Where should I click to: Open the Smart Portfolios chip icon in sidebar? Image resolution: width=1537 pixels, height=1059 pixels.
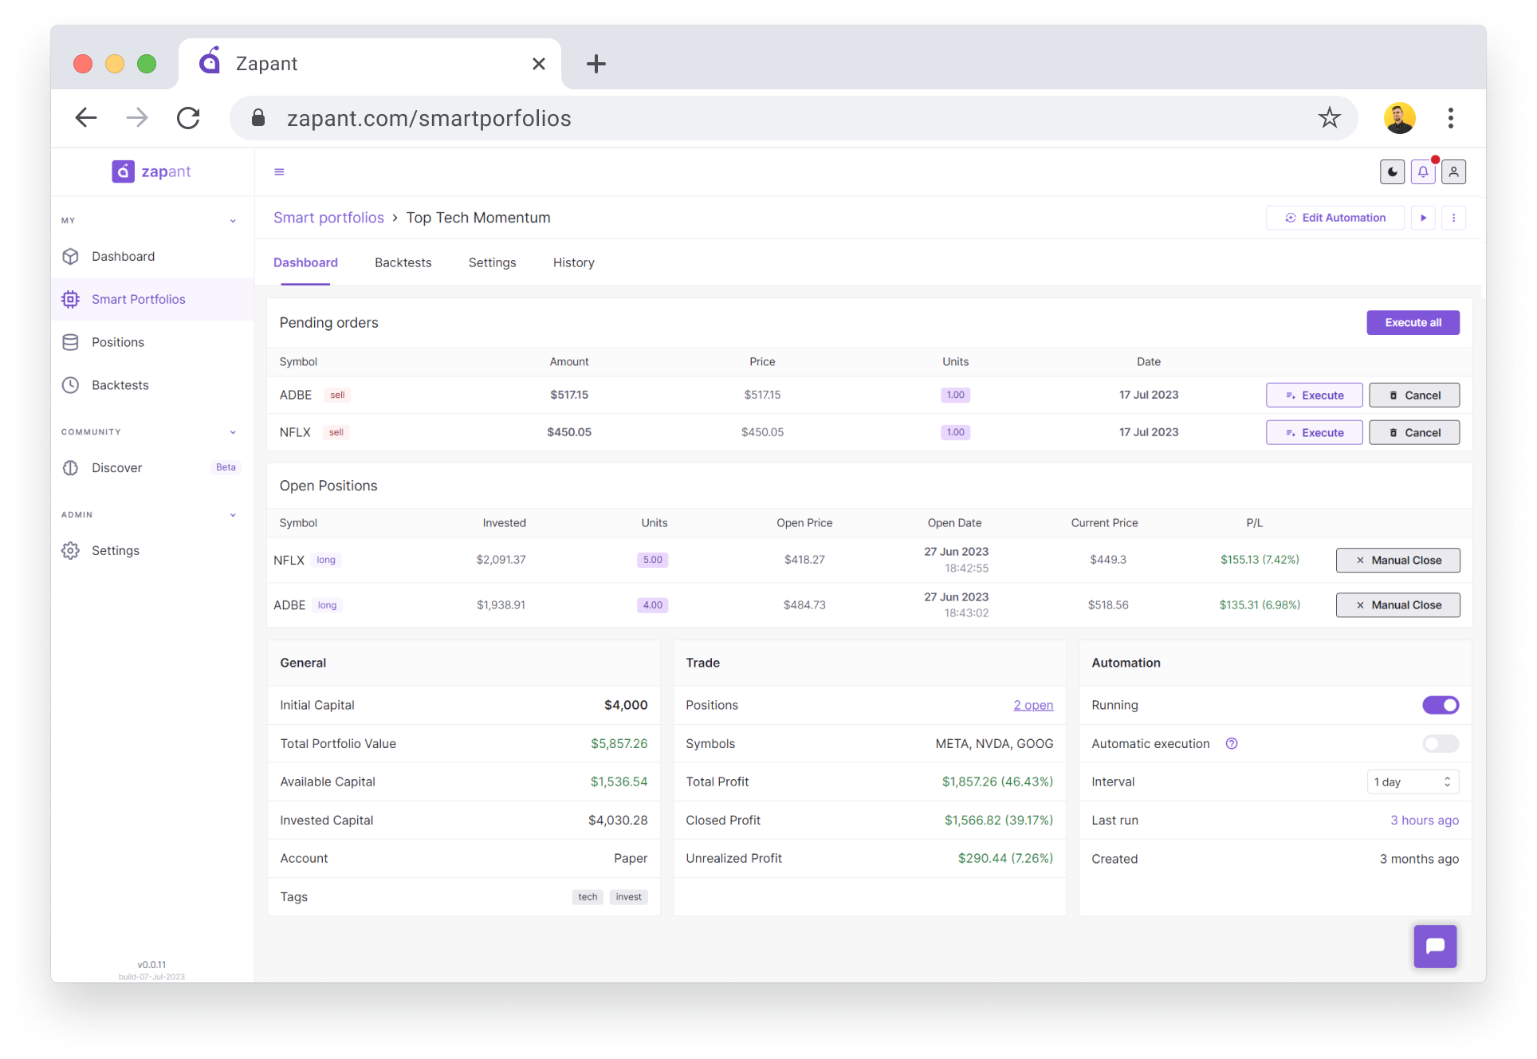pos(70,299)
